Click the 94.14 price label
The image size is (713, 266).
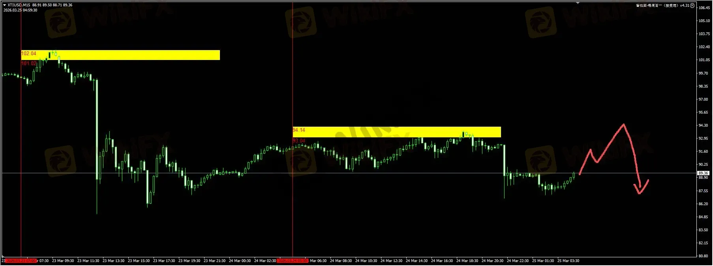tap(299, 130)
